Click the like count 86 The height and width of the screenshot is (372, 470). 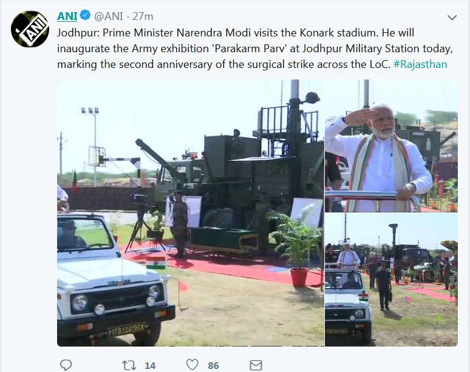[213, 365]
